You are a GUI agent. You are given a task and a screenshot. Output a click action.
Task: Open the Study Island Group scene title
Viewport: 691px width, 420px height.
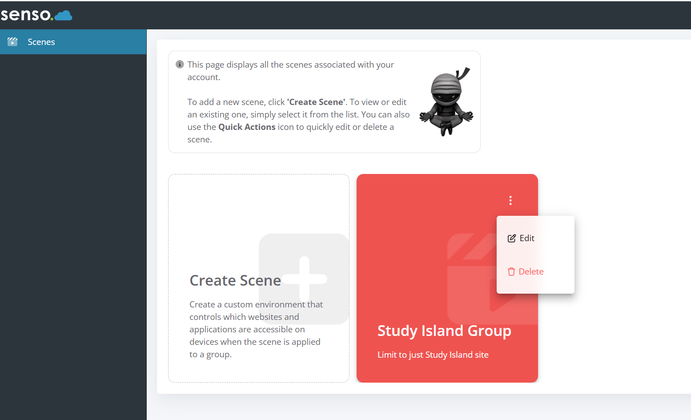coord(444,331)
